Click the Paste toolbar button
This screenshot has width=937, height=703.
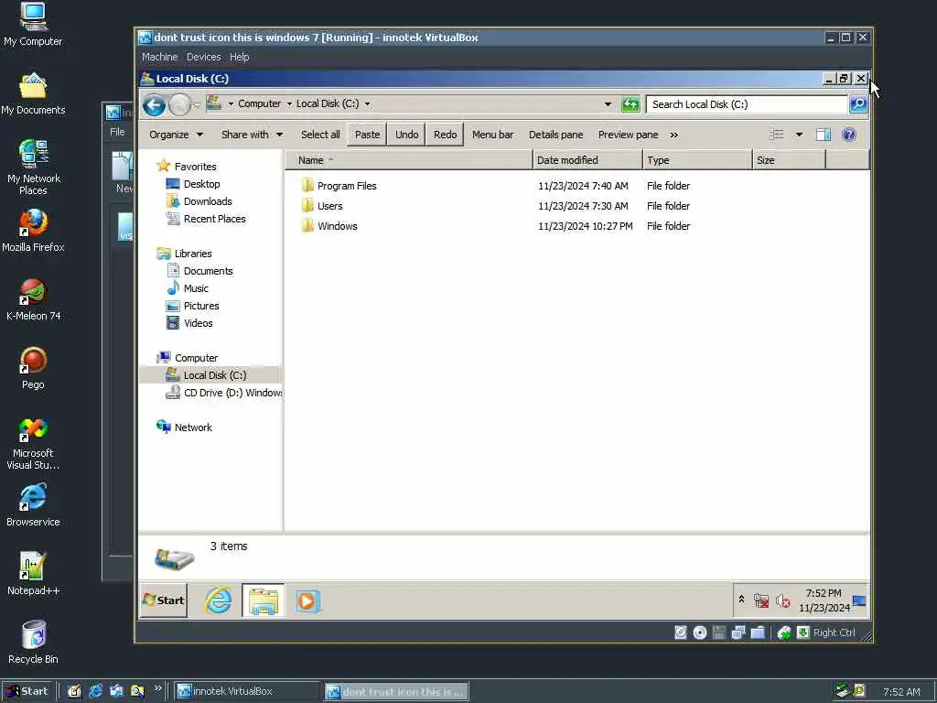[367, 135]
